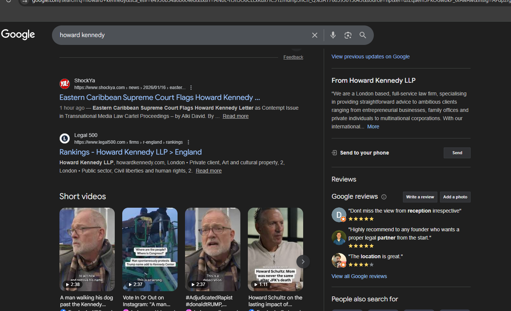Clear the search box with X icon

(315, 35)
